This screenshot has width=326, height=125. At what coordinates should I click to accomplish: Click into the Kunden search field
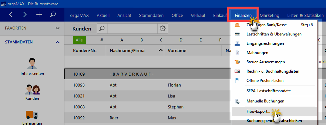tap(132, 29)
